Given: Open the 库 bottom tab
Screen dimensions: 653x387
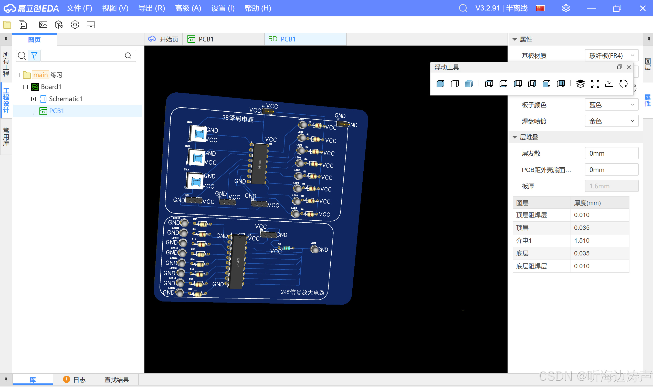Looking at the screenshot, I should [33, 379].
